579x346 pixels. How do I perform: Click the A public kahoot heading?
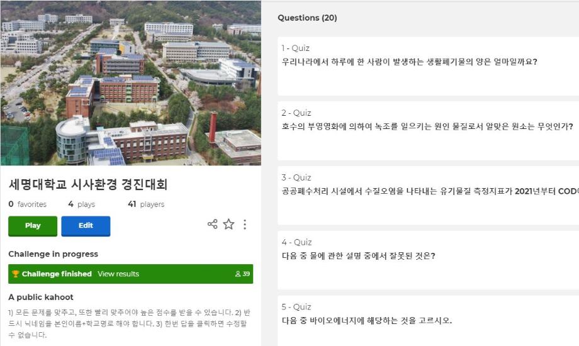tap(41, 297)
